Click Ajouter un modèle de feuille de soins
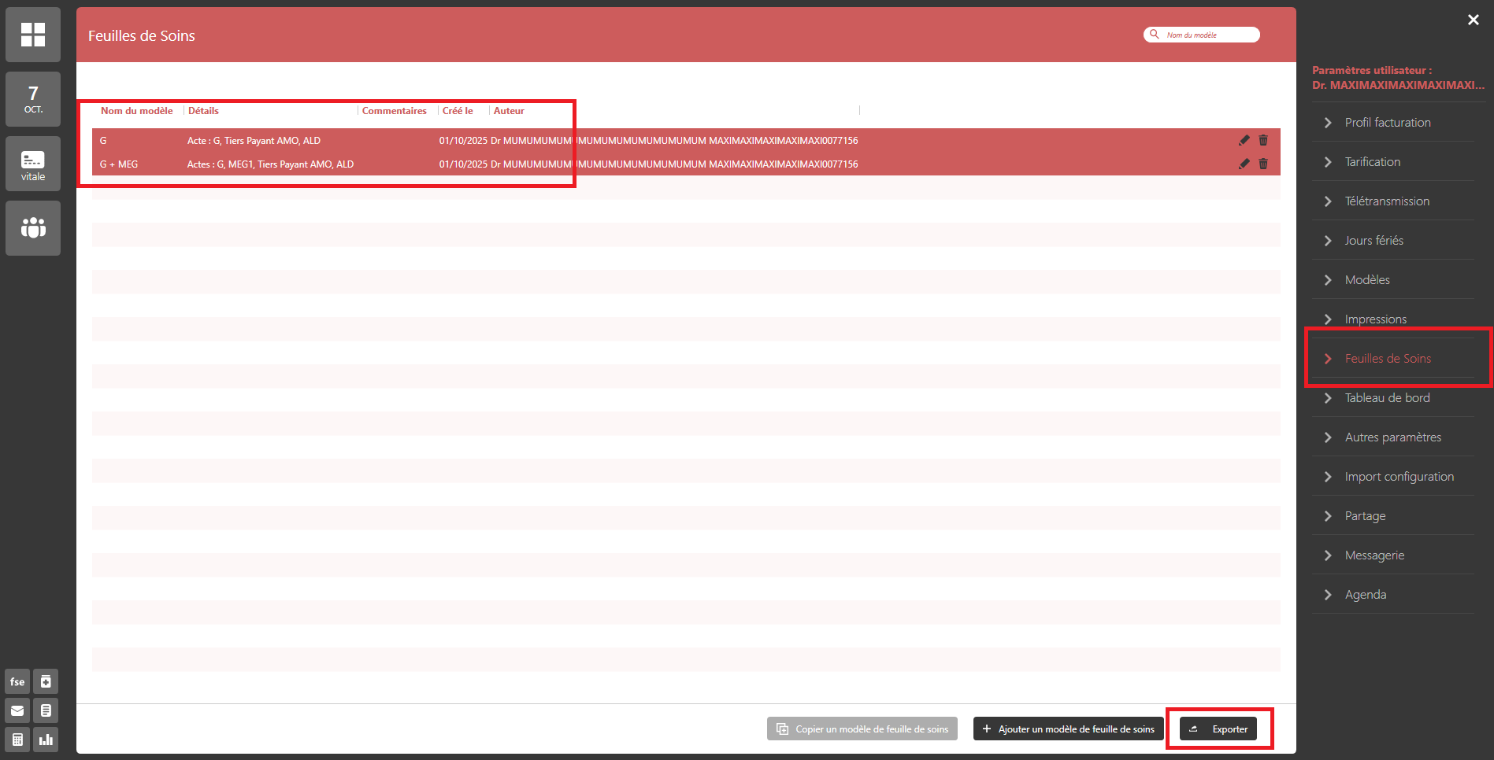Image resolution: width=1494 pixels, height=760 pixels. 1068,729
